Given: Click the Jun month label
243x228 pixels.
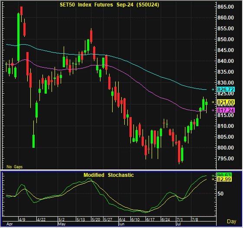Looking at the screenshot, I should 121,224.
